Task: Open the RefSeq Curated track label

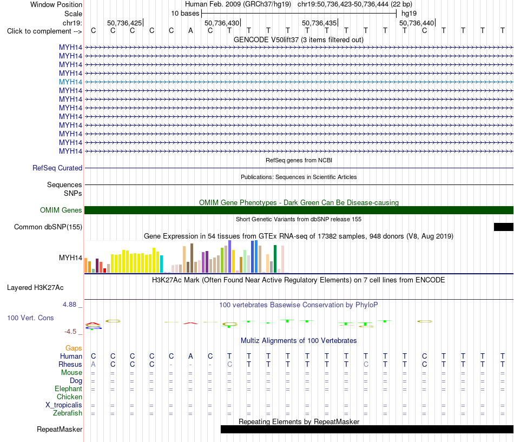Action: pos(57,168)
